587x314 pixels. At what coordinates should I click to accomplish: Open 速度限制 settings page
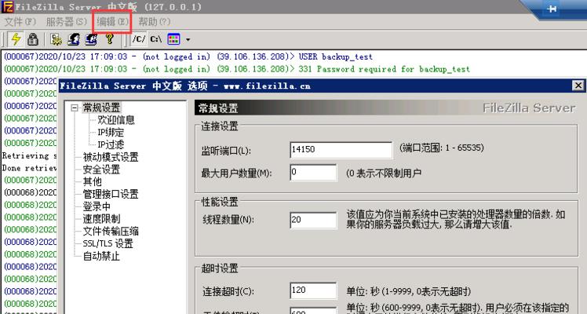[101, 219]
